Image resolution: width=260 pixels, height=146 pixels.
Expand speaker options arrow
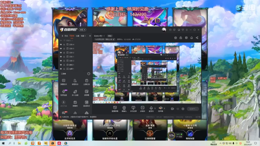164,108
